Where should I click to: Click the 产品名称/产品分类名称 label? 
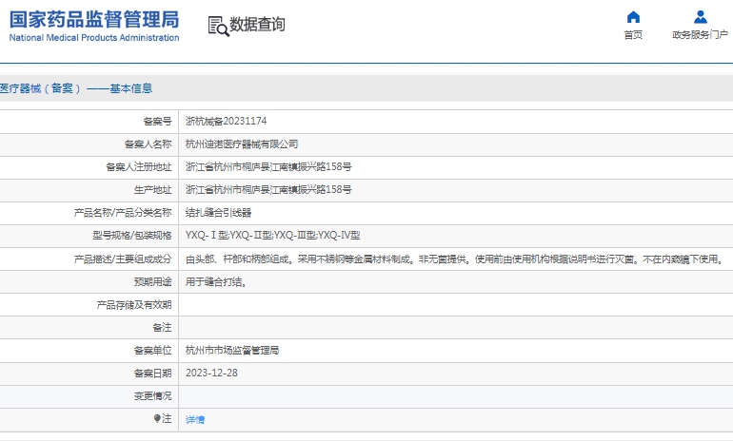pos(123,213)
